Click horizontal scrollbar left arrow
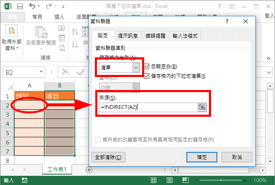 click(175, 170)
